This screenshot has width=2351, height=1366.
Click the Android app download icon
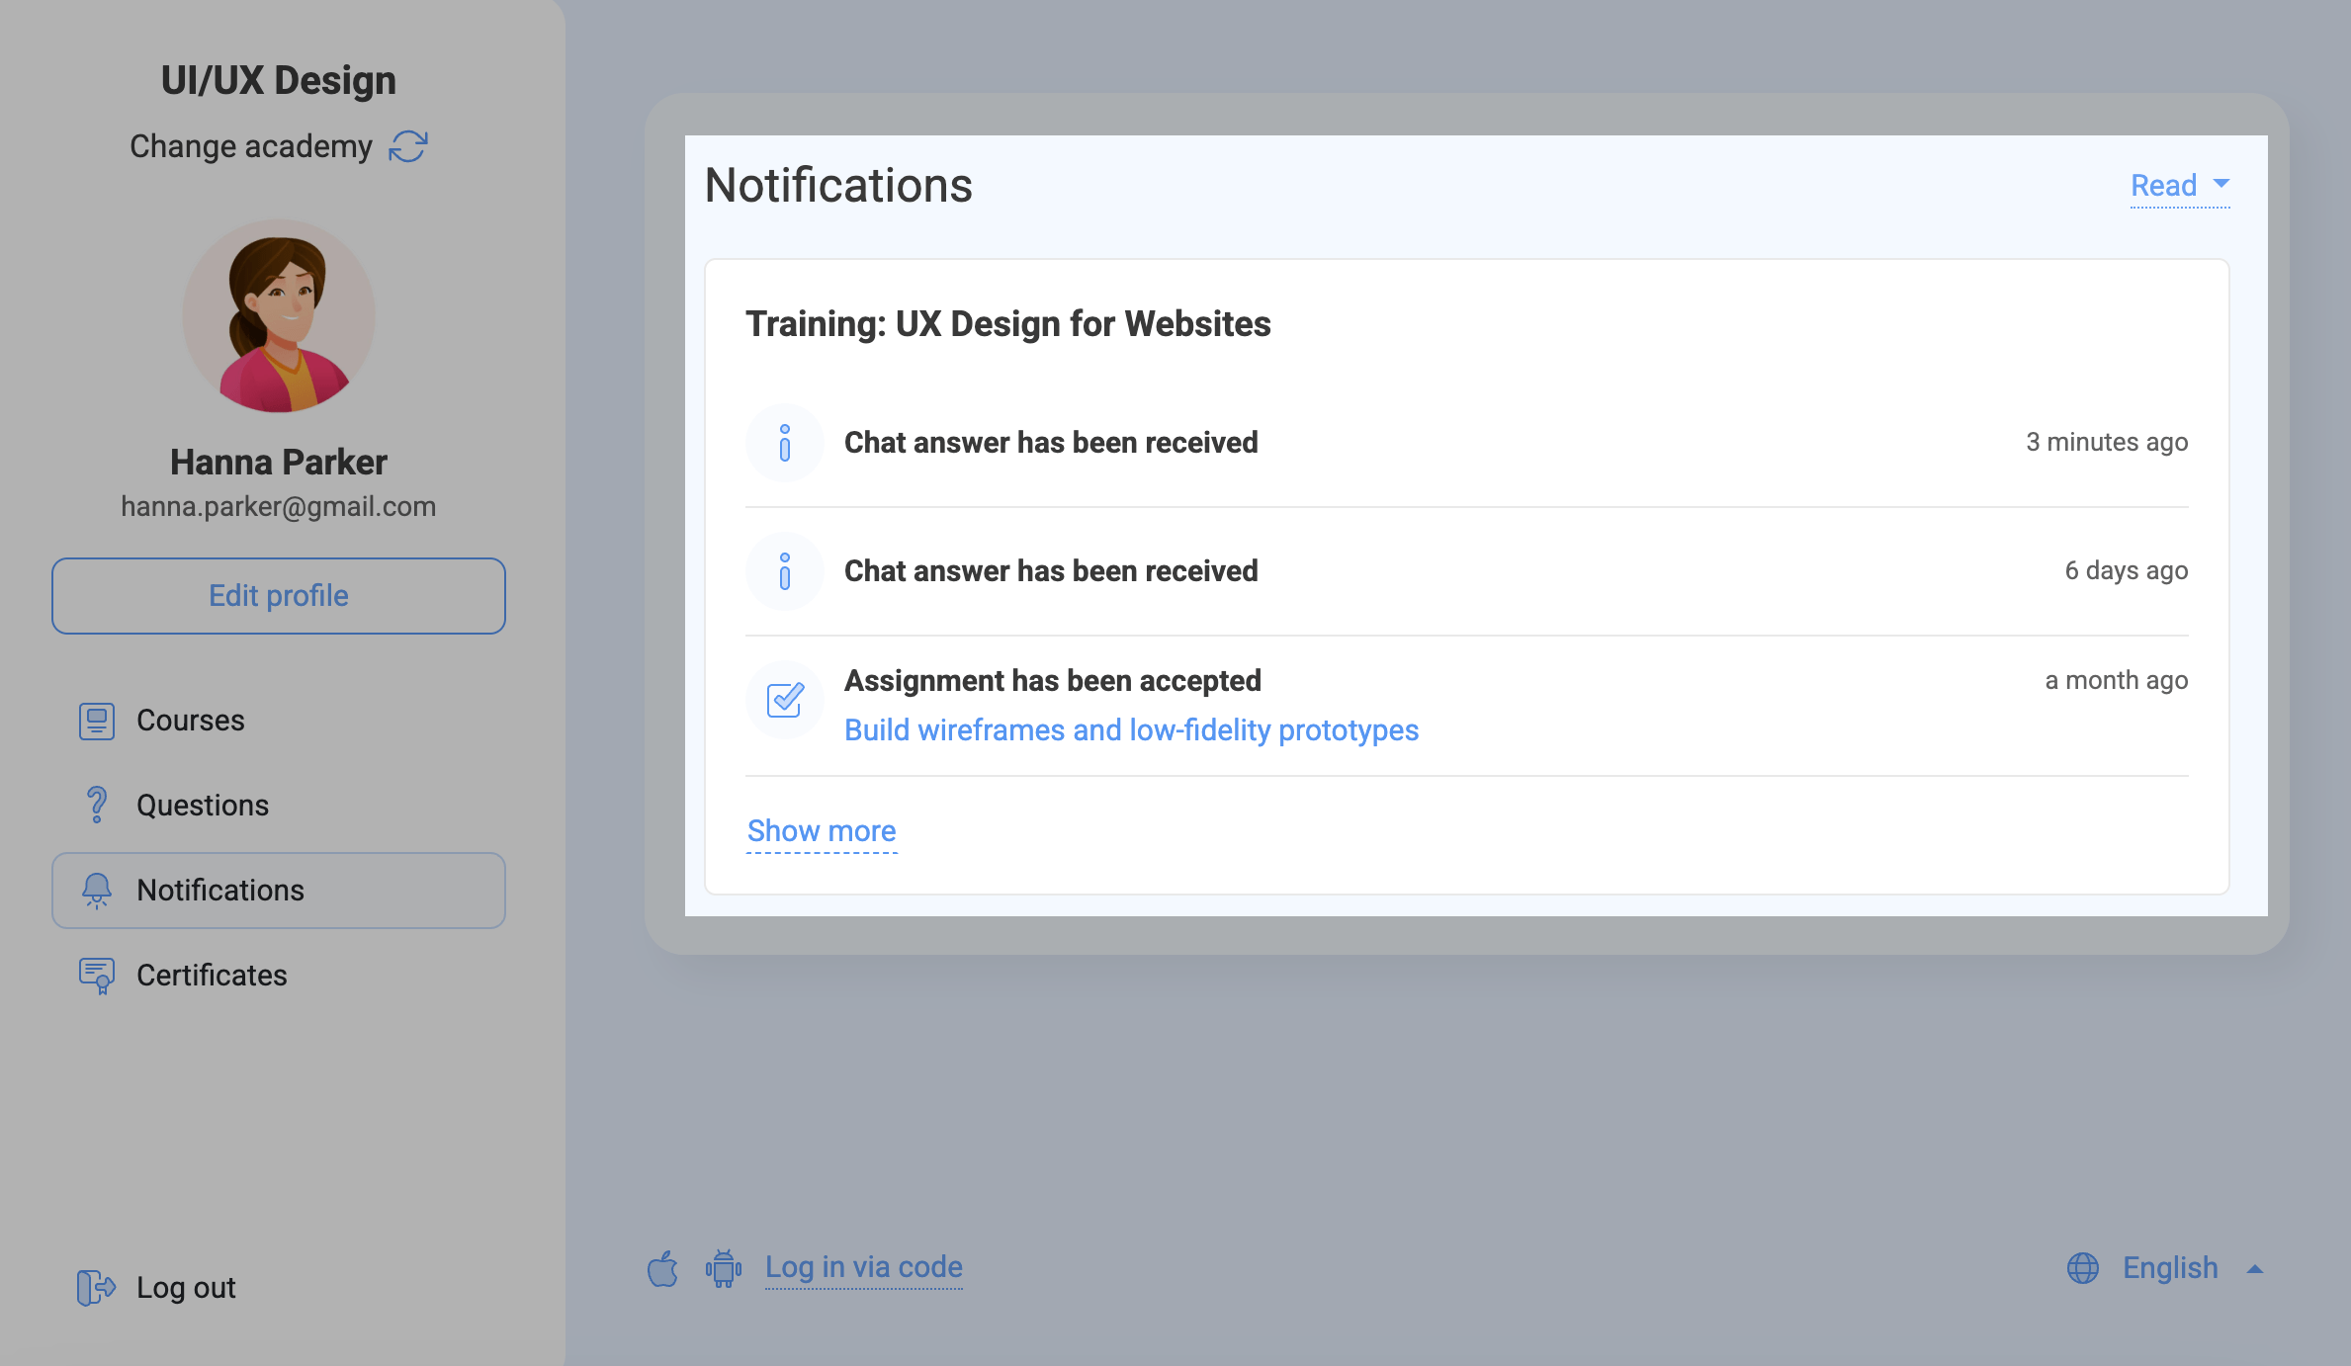[724, 1268]
